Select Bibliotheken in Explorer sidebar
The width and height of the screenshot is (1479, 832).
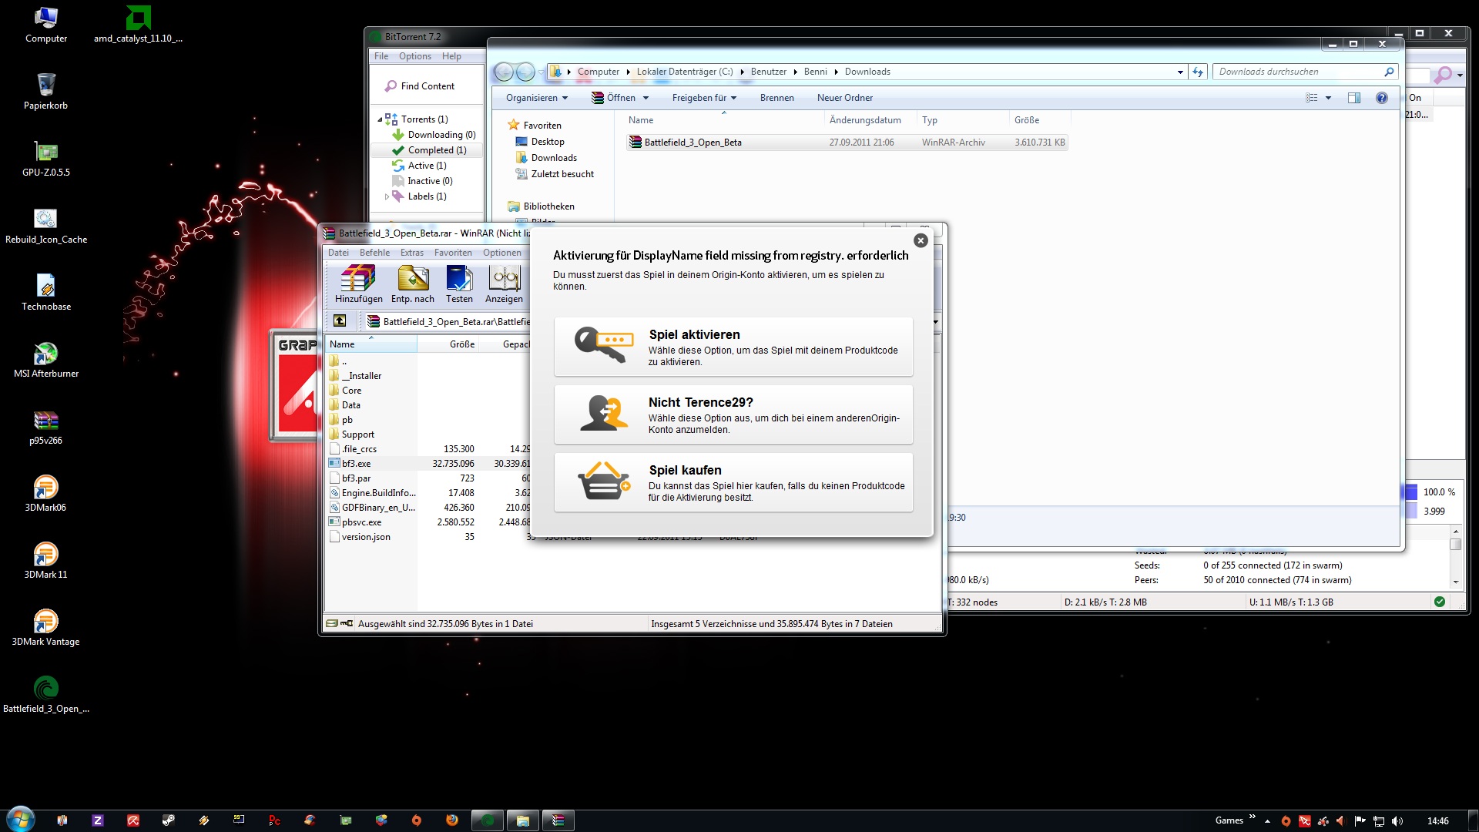click(x=541, y=206)
